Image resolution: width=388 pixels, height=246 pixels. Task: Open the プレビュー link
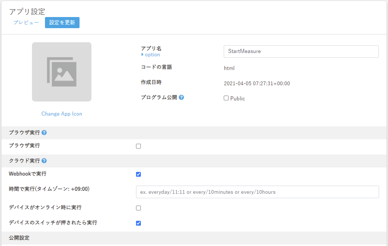26,23
